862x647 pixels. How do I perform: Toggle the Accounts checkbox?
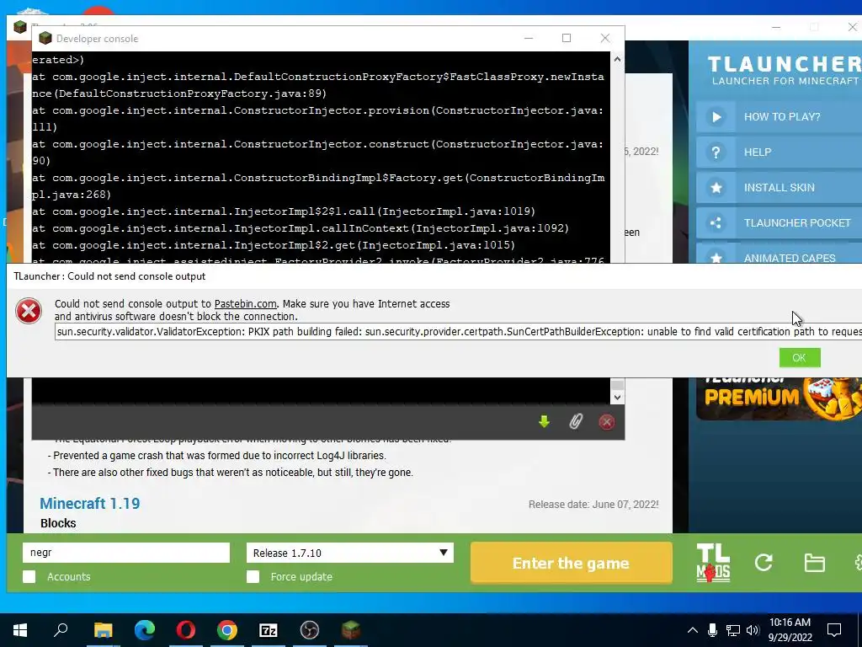[x=29, y=576]
